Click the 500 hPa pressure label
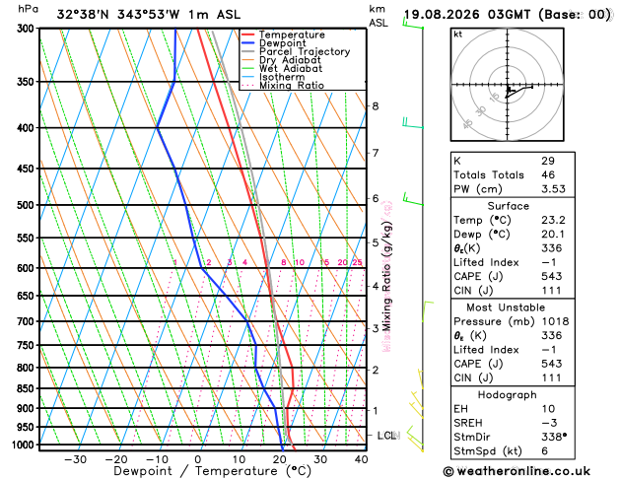 tap(28, 205)
